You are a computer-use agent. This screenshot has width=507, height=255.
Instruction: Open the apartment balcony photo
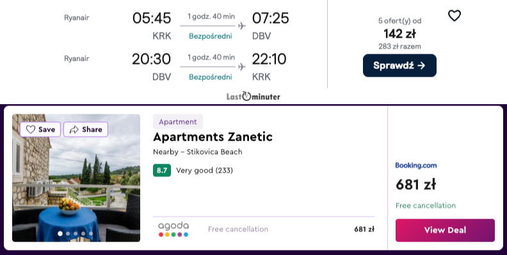[76, 178]
